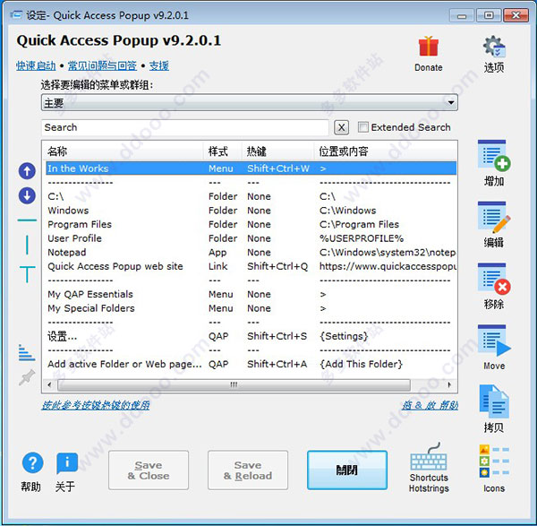Add a horizontal separator line
This screenshot has height=526, width=537.
27,220
